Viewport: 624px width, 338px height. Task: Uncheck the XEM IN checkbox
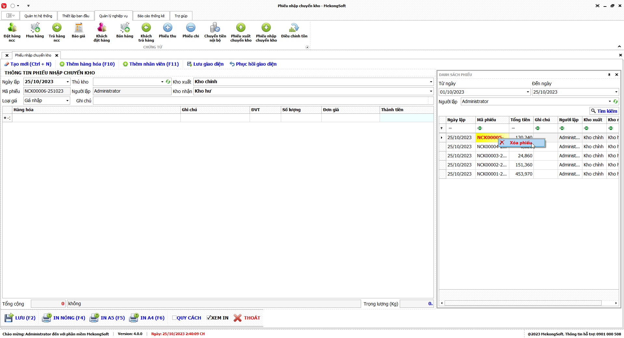pyautogui.click(x=209, y=318)
